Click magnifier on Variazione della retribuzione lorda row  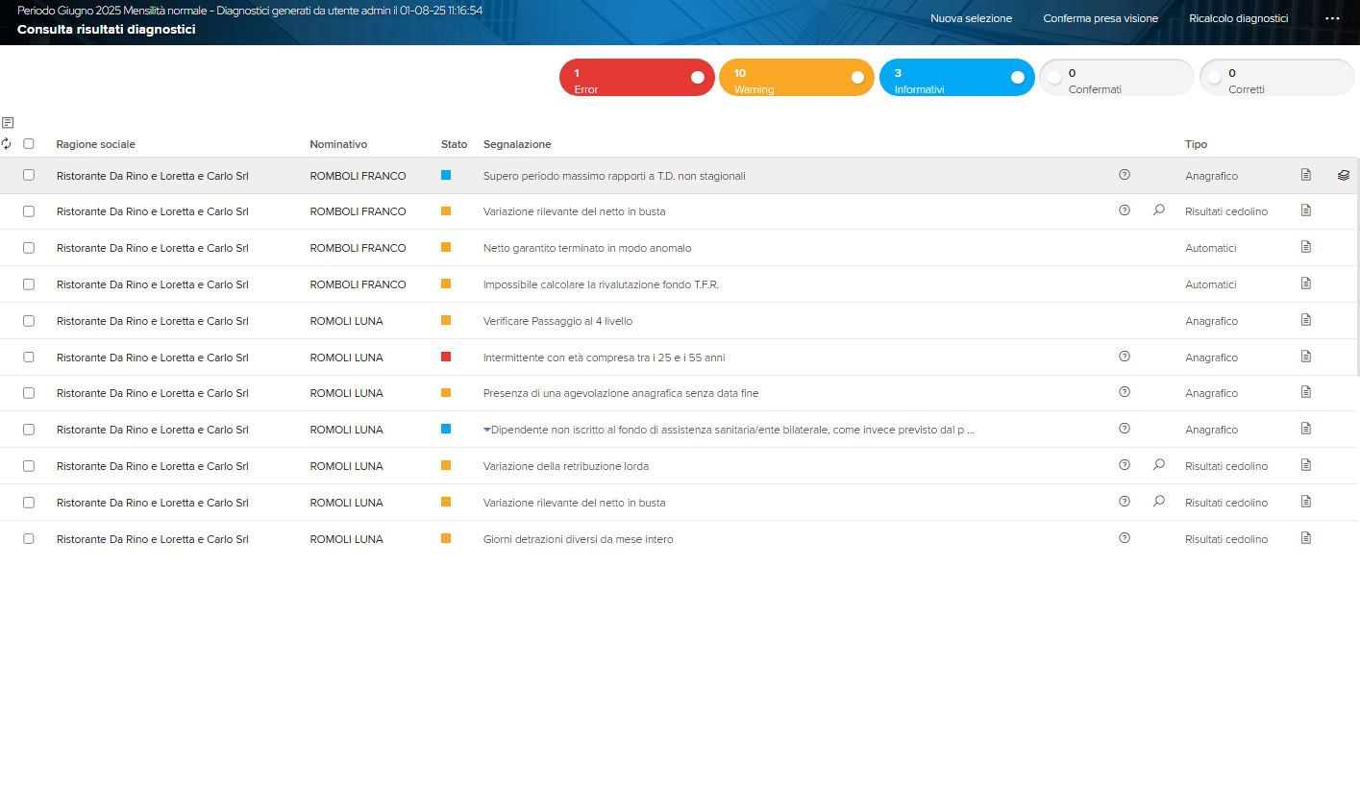[x=1158, y=464]
